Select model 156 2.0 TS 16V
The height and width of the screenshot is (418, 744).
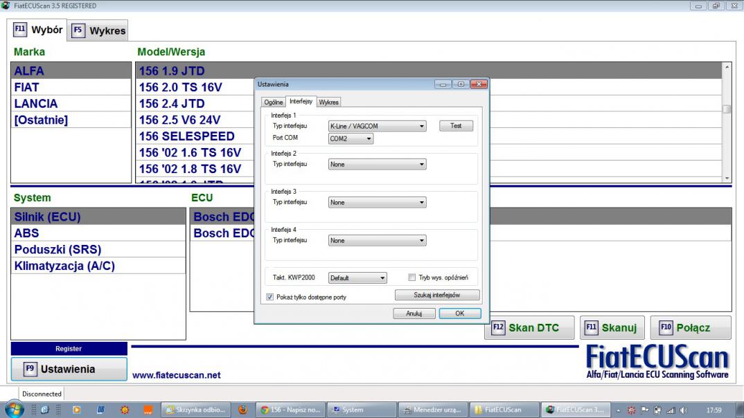195,87
